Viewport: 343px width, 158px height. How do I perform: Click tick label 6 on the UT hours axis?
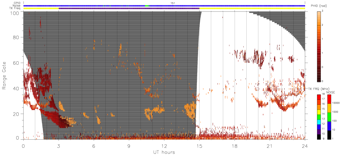[x=94, y=146]
